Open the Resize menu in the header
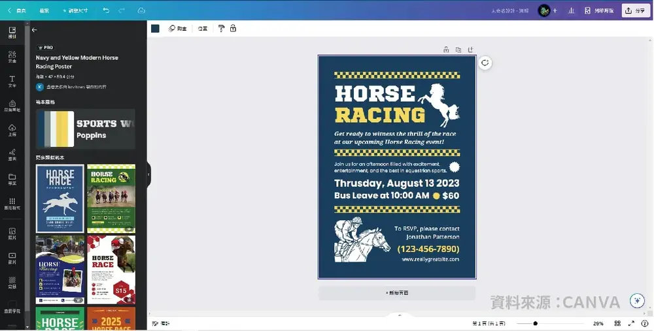 coord(75,10)
